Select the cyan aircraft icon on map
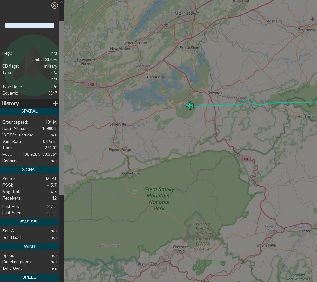The width and height of the screenshot is (317, 282). pyautogui.click(x=190, y=106)
